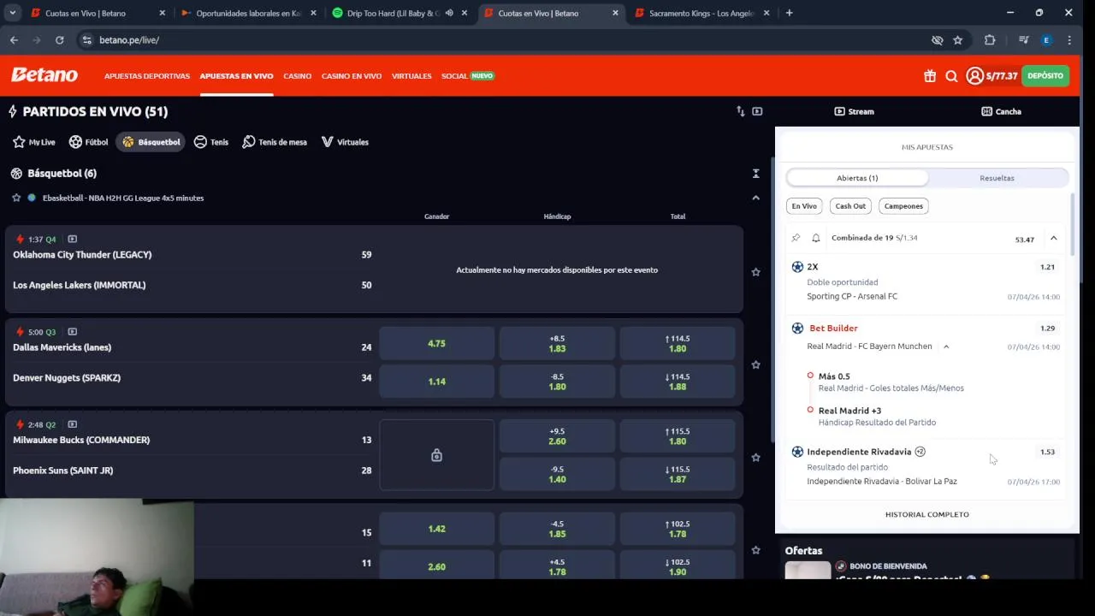
Task: Select the Tenis de mesa sport filter
Action: (x=274, y=142)
